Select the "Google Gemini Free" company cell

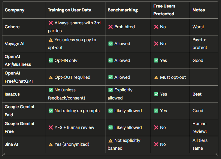pyautogui.click(x=19, y=127)
